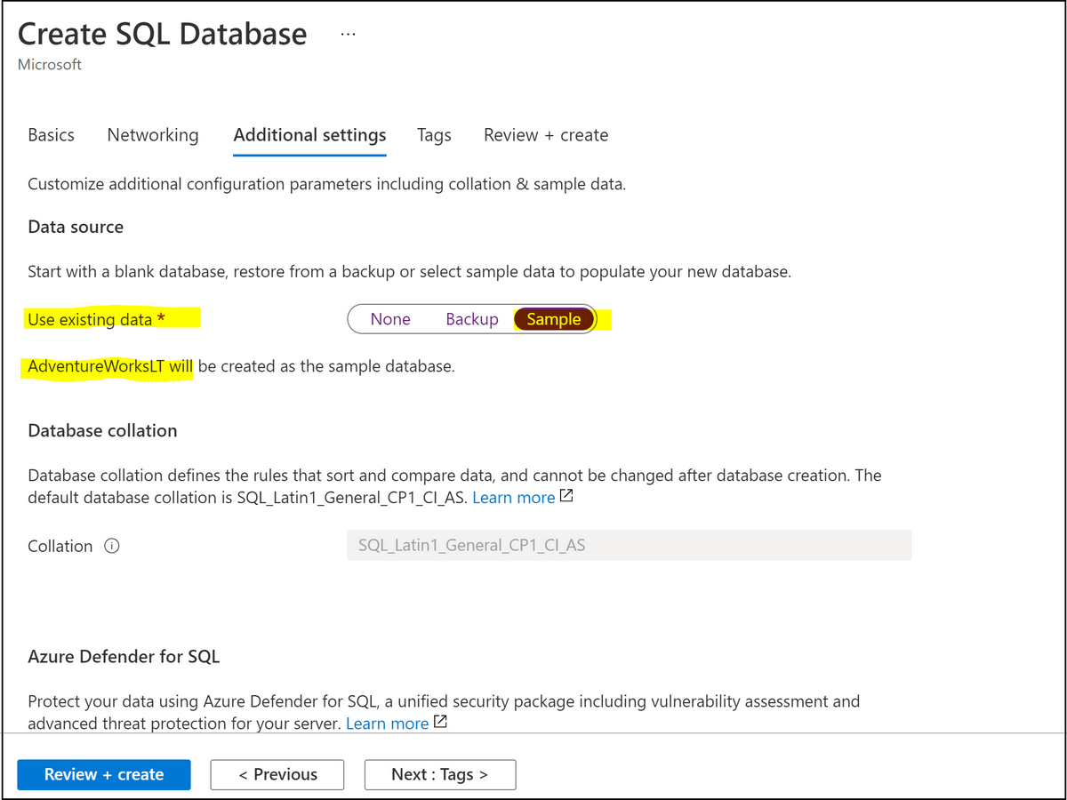This screenshot has height=800, width=1067.
Task: Open the Networking tab
Action: coord(153,135)
